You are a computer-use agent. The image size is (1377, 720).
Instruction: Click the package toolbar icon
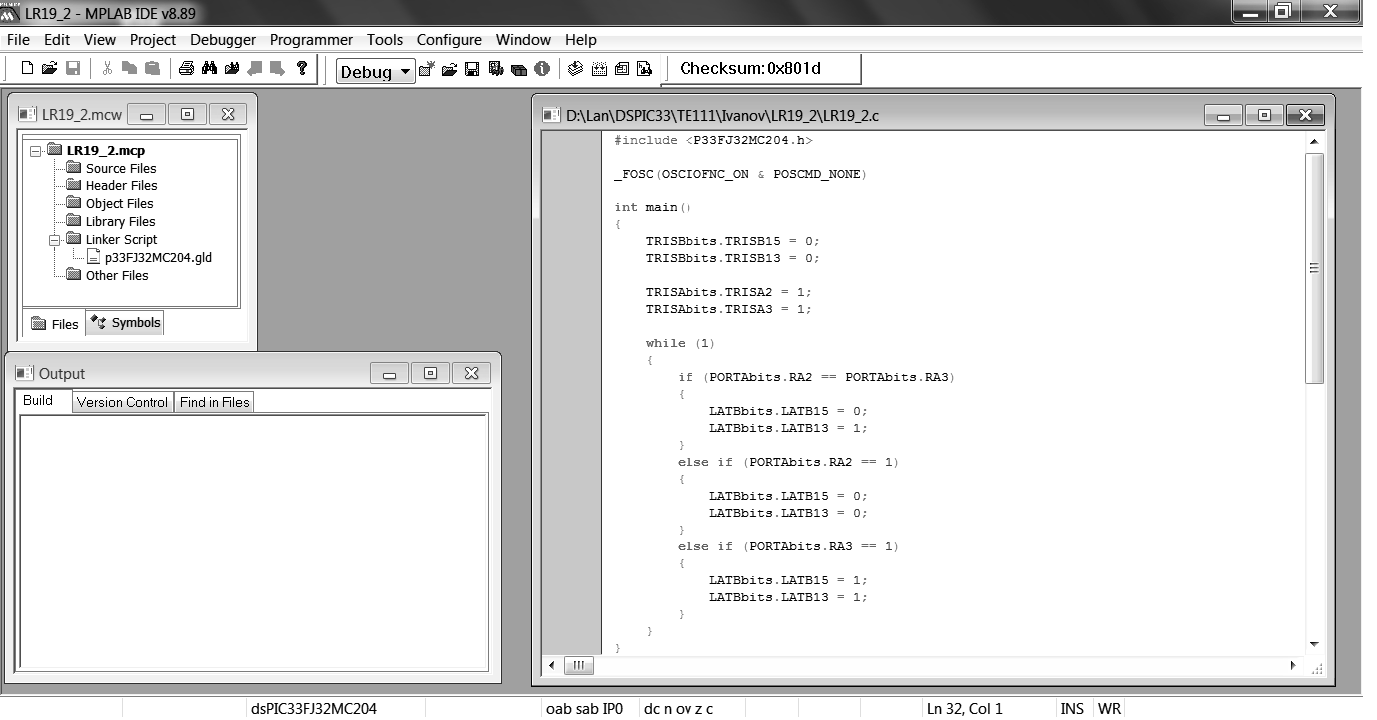point(519,70)
